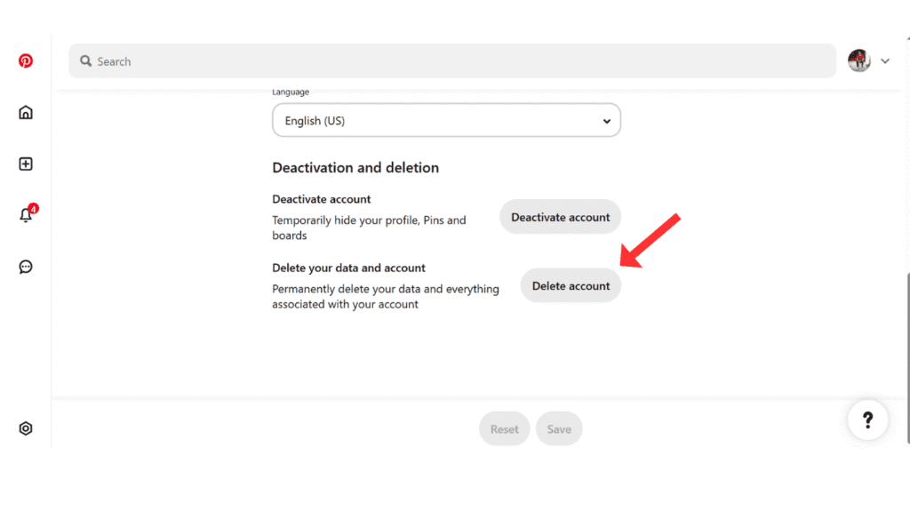This screenshot has height=512, width=910.
Task: Click the magnifying glass search icon
Action: click(86, 61)
